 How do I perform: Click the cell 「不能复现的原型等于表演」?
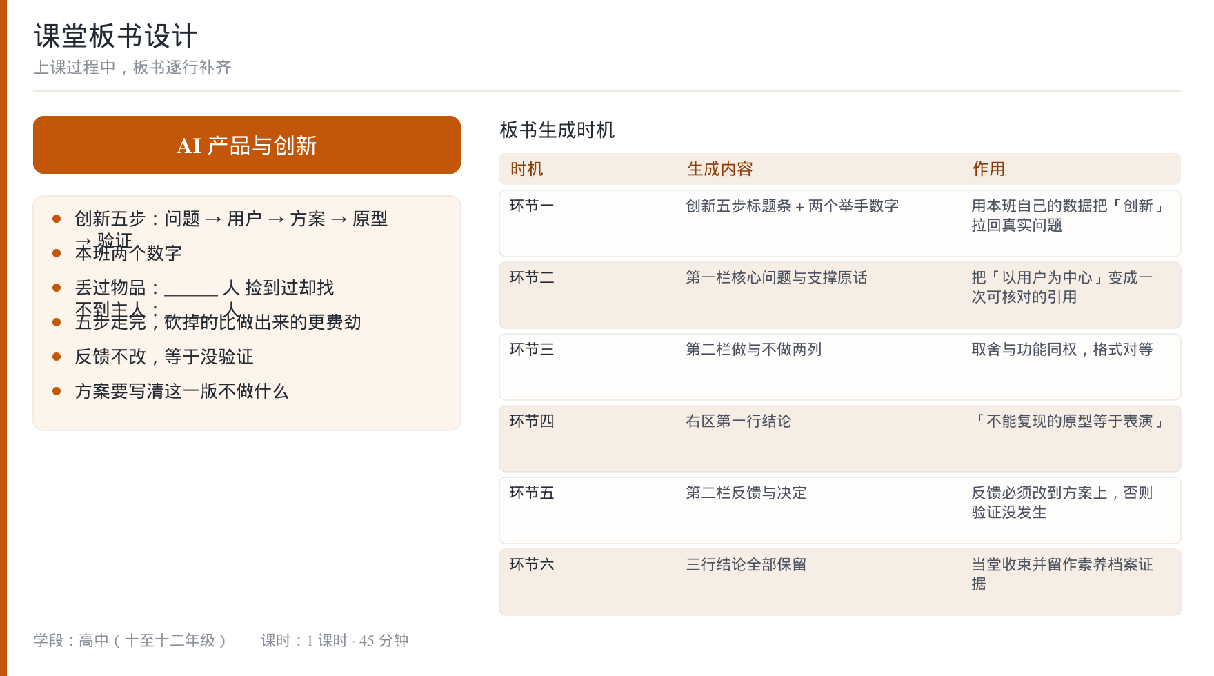(x=1070, y=421)
